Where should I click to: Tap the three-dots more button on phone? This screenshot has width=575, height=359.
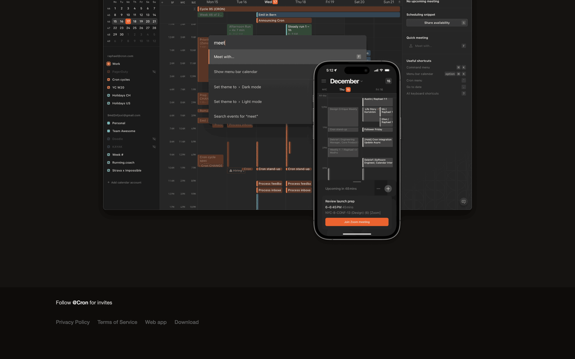[379, 188]
